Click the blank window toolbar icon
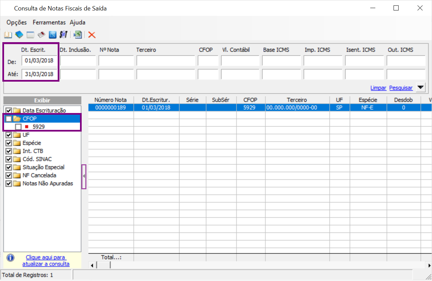The width and height of the screenshot is (432, 281). [x=30, y=35]
